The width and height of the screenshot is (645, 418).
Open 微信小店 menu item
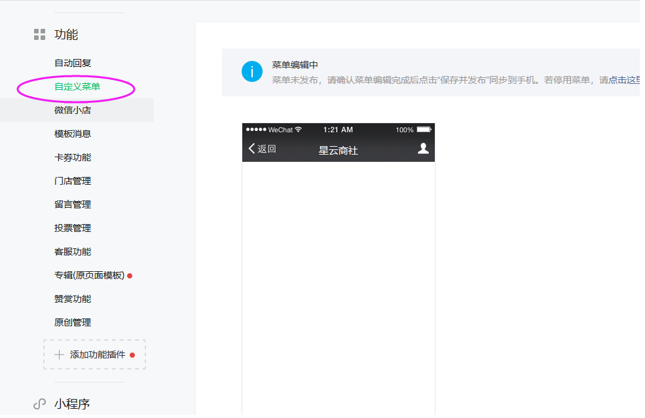[73, 110]
